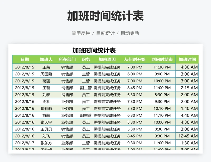Click the 加班原因 column header
The width and height of the screenshot is (211, 162).
pyautogui.click(x=107, y=59)
